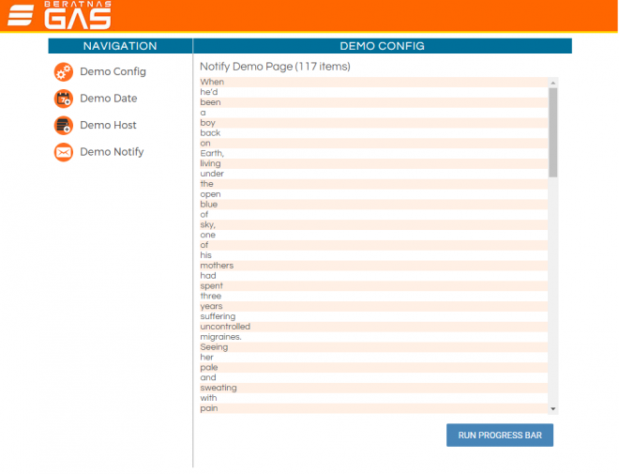Select the list row "on"
This screenshot has height=474, width=619.
coord(374,144)
